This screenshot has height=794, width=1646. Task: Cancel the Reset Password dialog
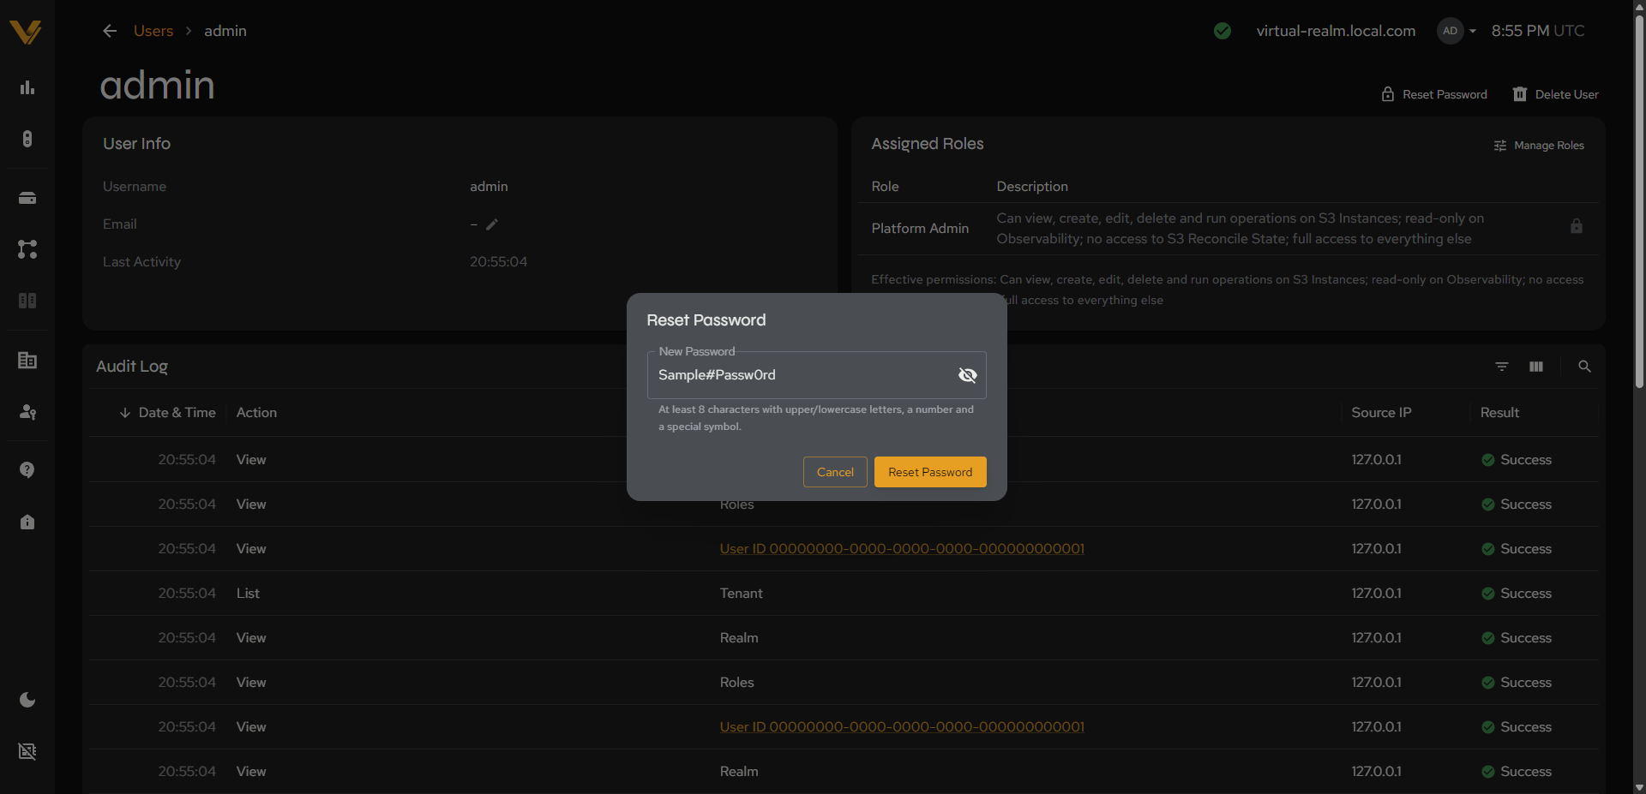(x=835, y=472)
